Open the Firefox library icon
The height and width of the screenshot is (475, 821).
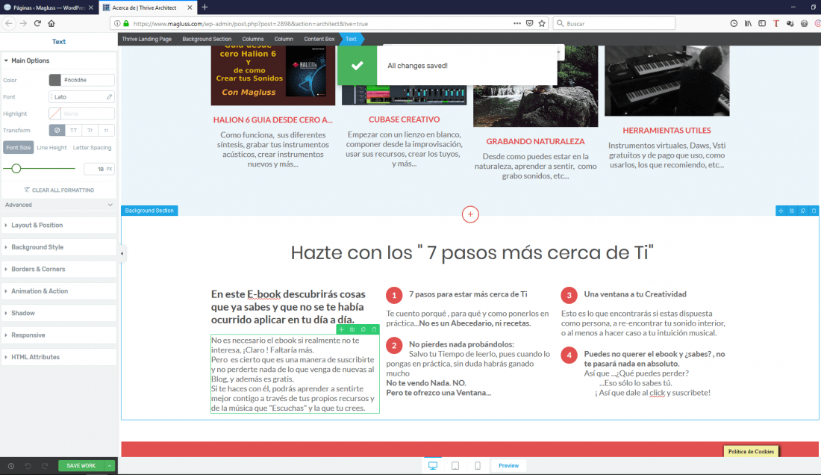(x=748, y=24)
